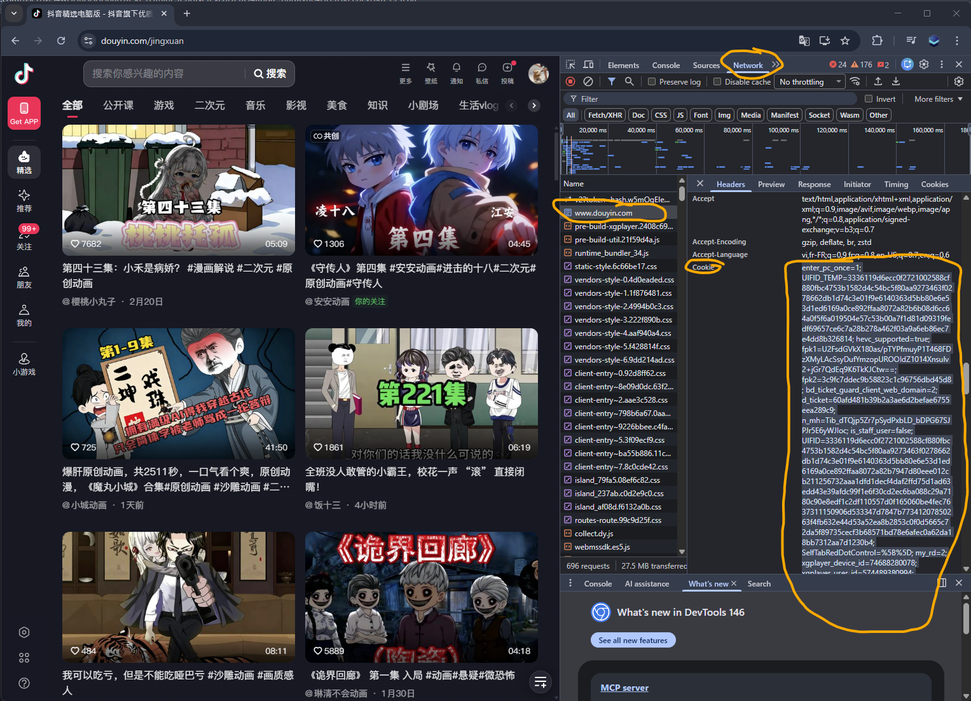Screen dimensions: 971x701
Task: Toggle the device toolbar icon
Action: (588, 65)
